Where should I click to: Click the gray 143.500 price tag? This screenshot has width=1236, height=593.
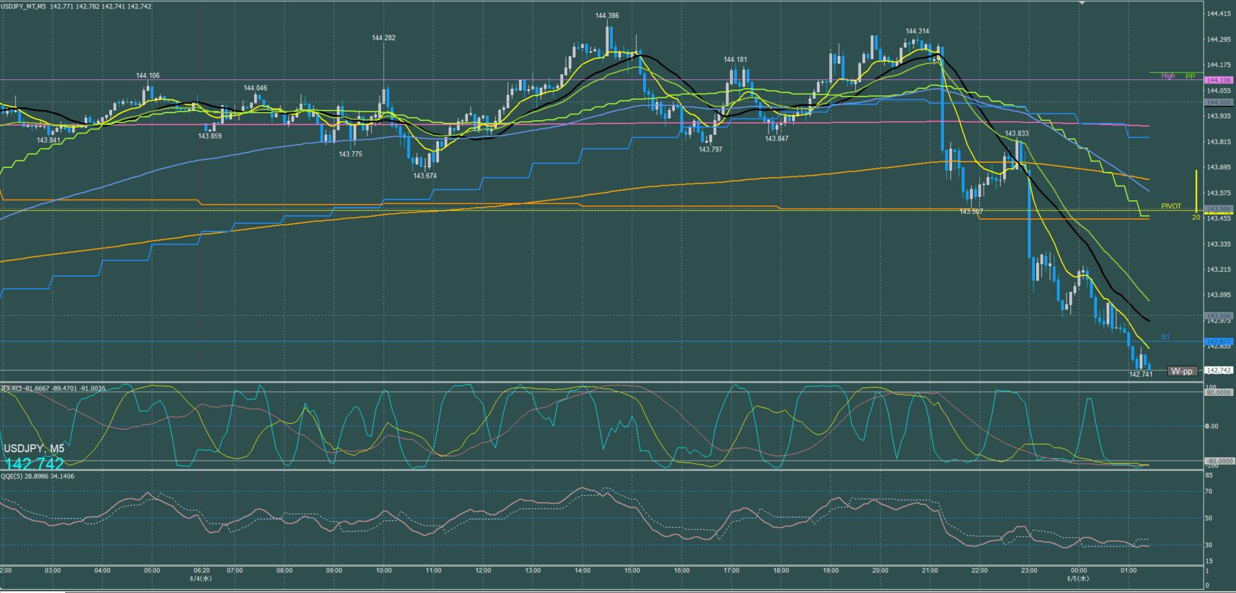click(1219, 209)
